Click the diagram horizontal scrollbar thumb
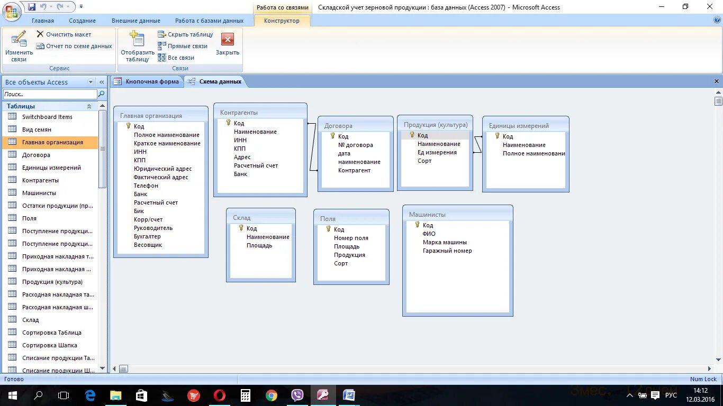 coord(123,368)
